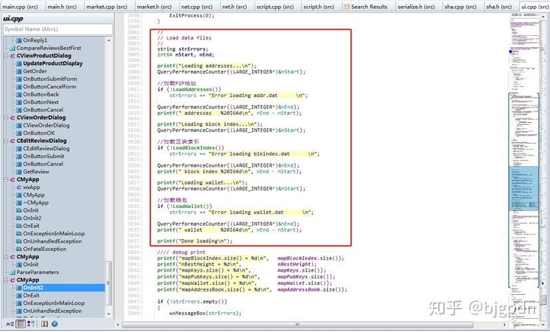Click the function icon beside OnReply1
Image resolution: width=550 pixels, height=332 pixels.
pos(19,41)
